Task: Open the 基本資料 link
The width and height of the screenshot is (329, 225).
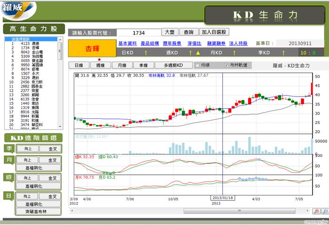Action: [x=127, y=43]
